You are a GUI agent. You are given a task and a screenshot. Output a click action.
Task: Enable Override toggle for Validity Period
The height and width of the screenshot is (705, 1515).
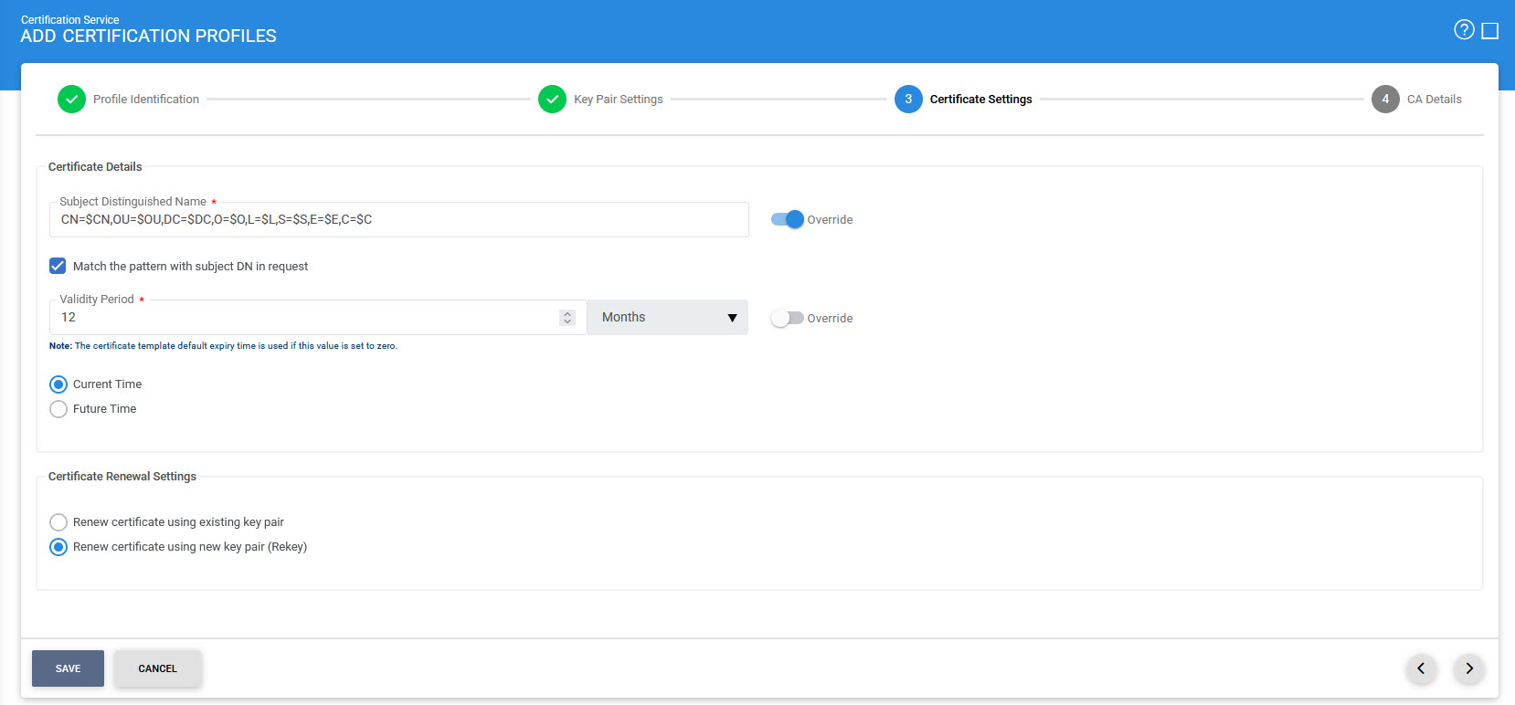(x=787, y=318)
